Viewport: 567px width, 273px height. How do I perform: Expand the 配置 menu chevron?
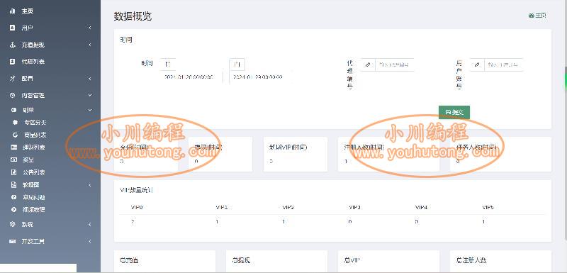[x=90, y=79]
